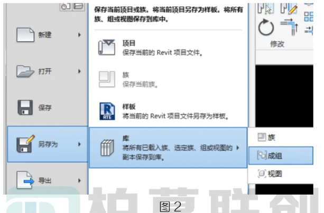
Task: Select 样板 save as template option
Action: pyautogui.click(x=168, y=111)
